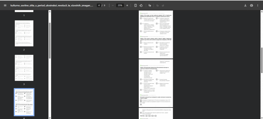This screenshot has height=119, width=263.
Task: Check option Б under the УНР education question
Action: 157,18
